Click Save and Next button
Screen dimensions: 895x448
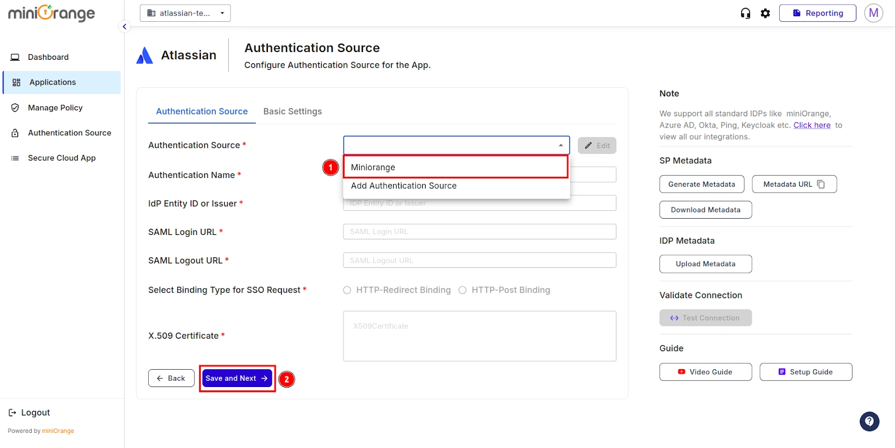tap(237, 379)
